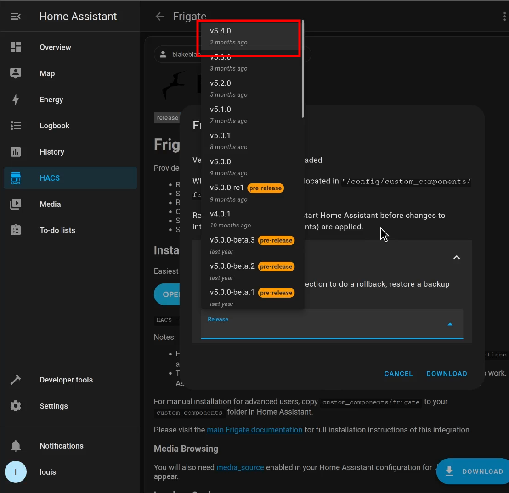
Task: Open History via the chart icon
Action: pos(15,152)
